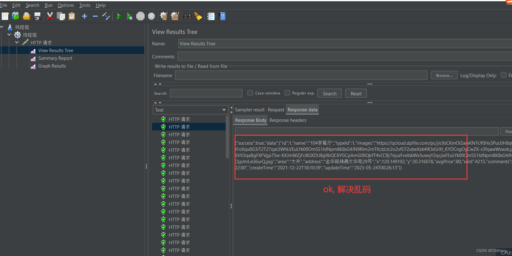Switch to the Request tab

(276, 110)
